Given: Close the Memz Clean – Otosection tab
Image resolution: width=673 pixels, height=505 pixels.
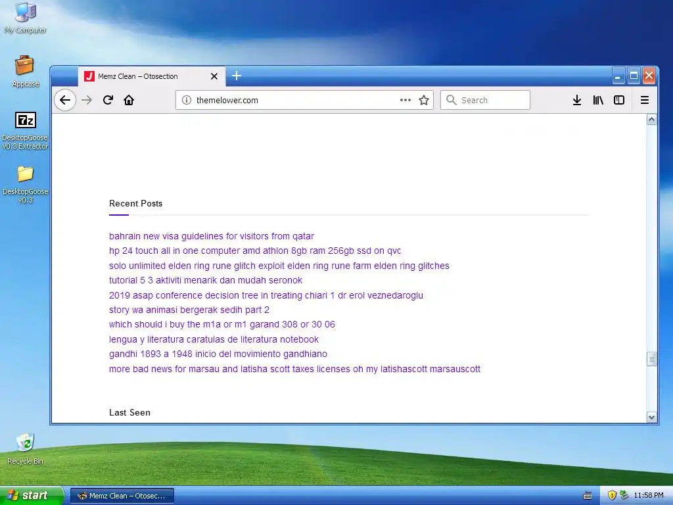Looking at the screenshot, I should click(x=214, y=76).
